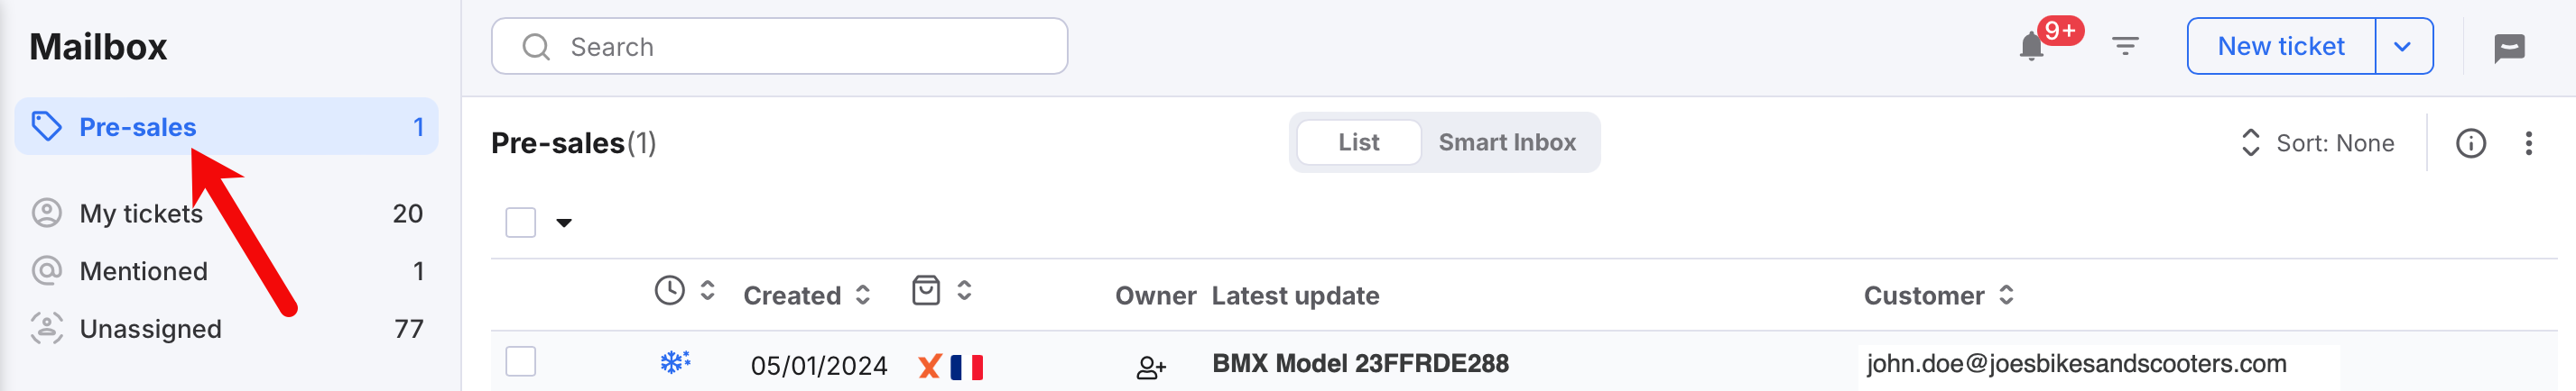Click the info circle icon
Viewport: 2576px width, 391px height.
coord(2470,143)
